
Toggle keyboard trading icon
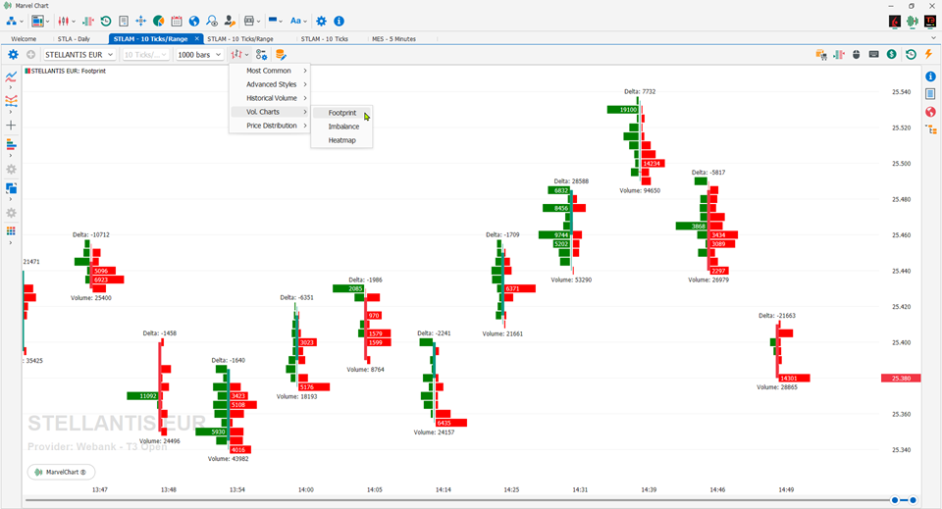[873, 55]
